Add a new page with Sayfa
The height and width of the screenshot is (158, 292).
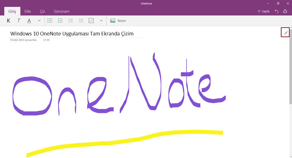tap(263, 11)
